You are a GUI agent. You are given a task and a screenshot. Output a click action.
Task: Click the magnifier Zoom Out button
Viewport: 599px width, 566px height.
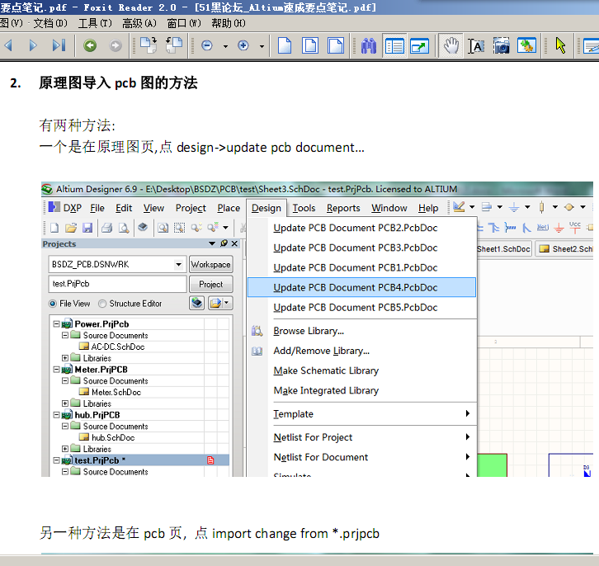(x=207, y=46)
